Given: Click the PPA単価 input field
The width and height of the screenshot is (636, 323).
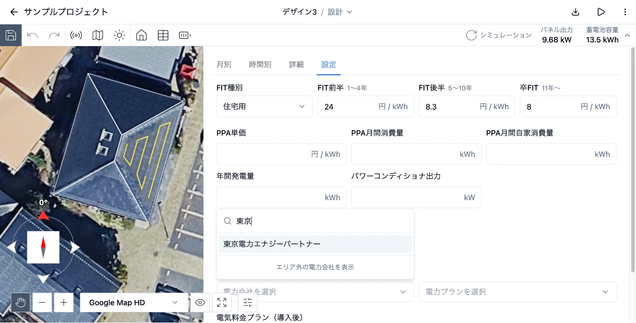Looking at the screenshot, I should [x=281, y=154].
